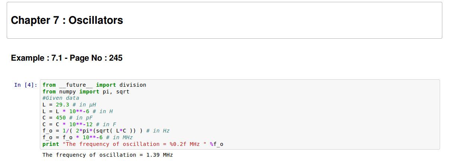Click the "Example : 7.1" subheading
Screen dimensions: 452x166
coord(67,58)
